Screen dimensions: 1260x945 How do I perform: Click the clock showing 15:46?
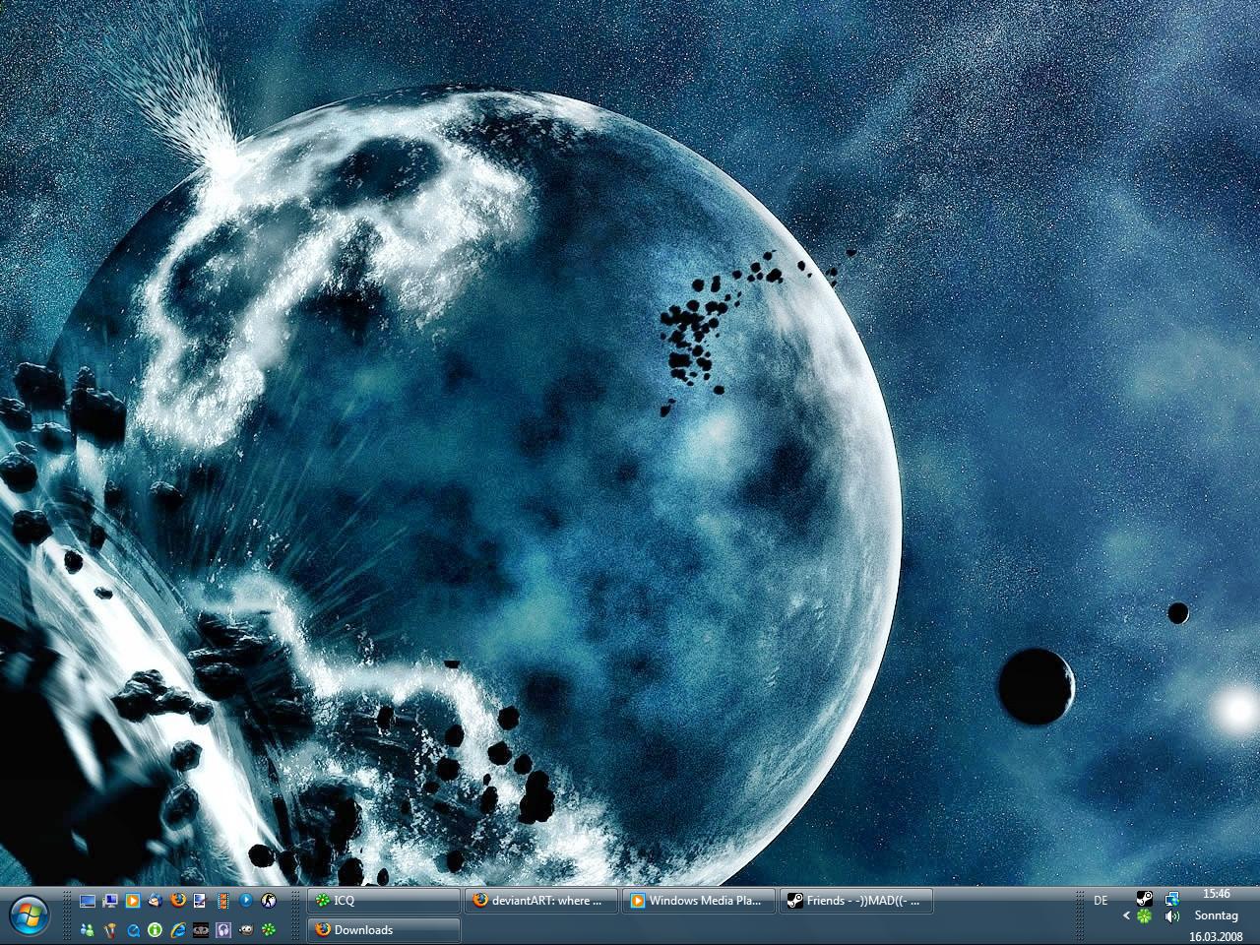click(x=1216, y=894)
